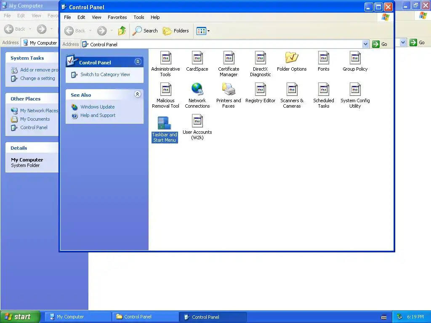Select Taskbar and Start Menu icon

pos(165,130)
